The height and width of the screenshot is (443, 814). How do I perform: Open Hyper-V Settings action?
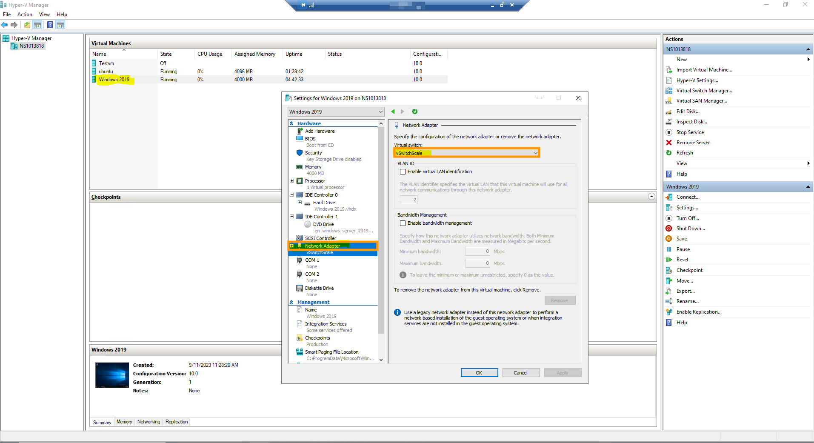(x=697, y=80)
